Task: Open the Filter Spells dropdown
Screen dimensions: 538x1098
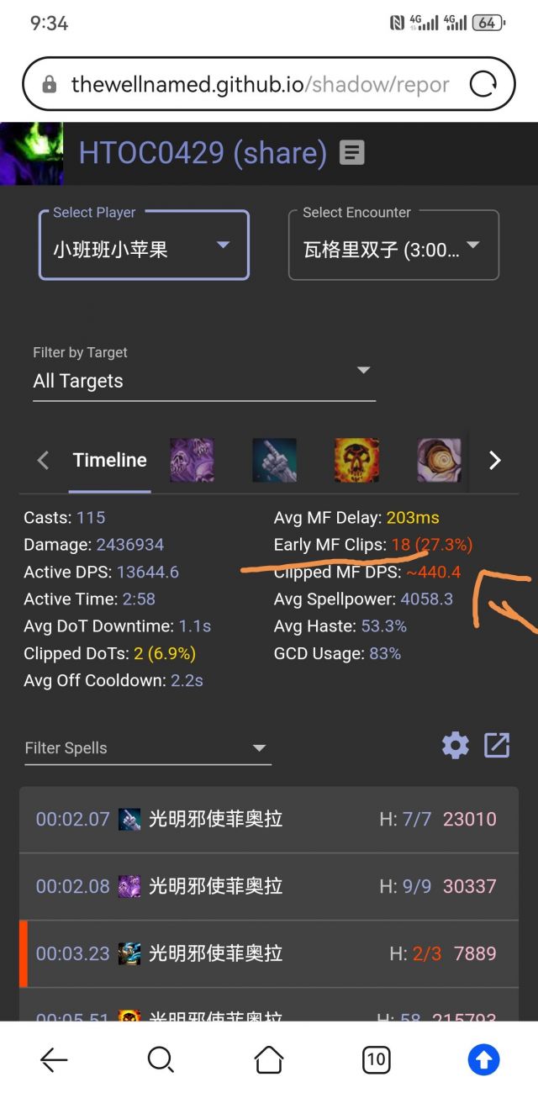Action: pos(148,748)
